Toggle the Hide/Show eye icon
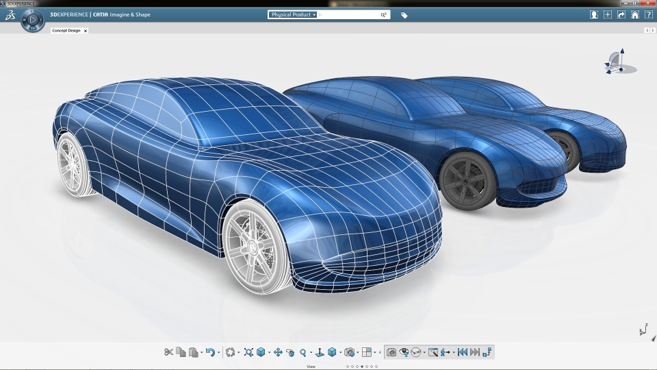 pyautogui.click(x=404, y=352)
